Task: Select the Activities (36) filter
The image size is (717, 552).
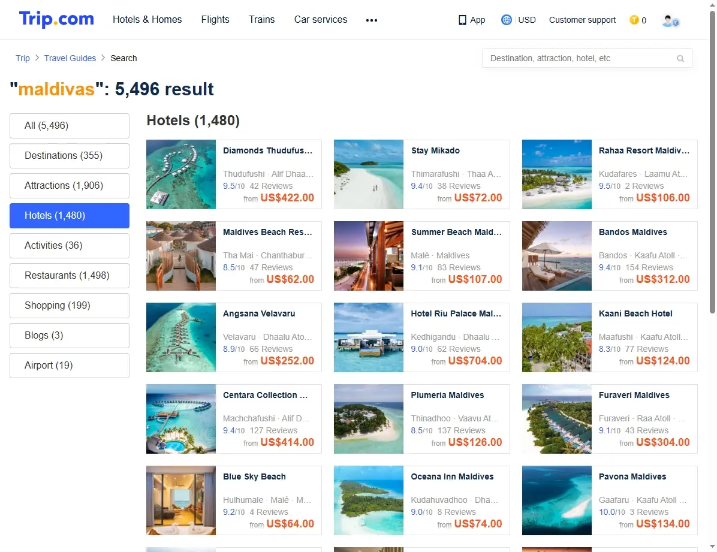Action: (x=70, y=246)
